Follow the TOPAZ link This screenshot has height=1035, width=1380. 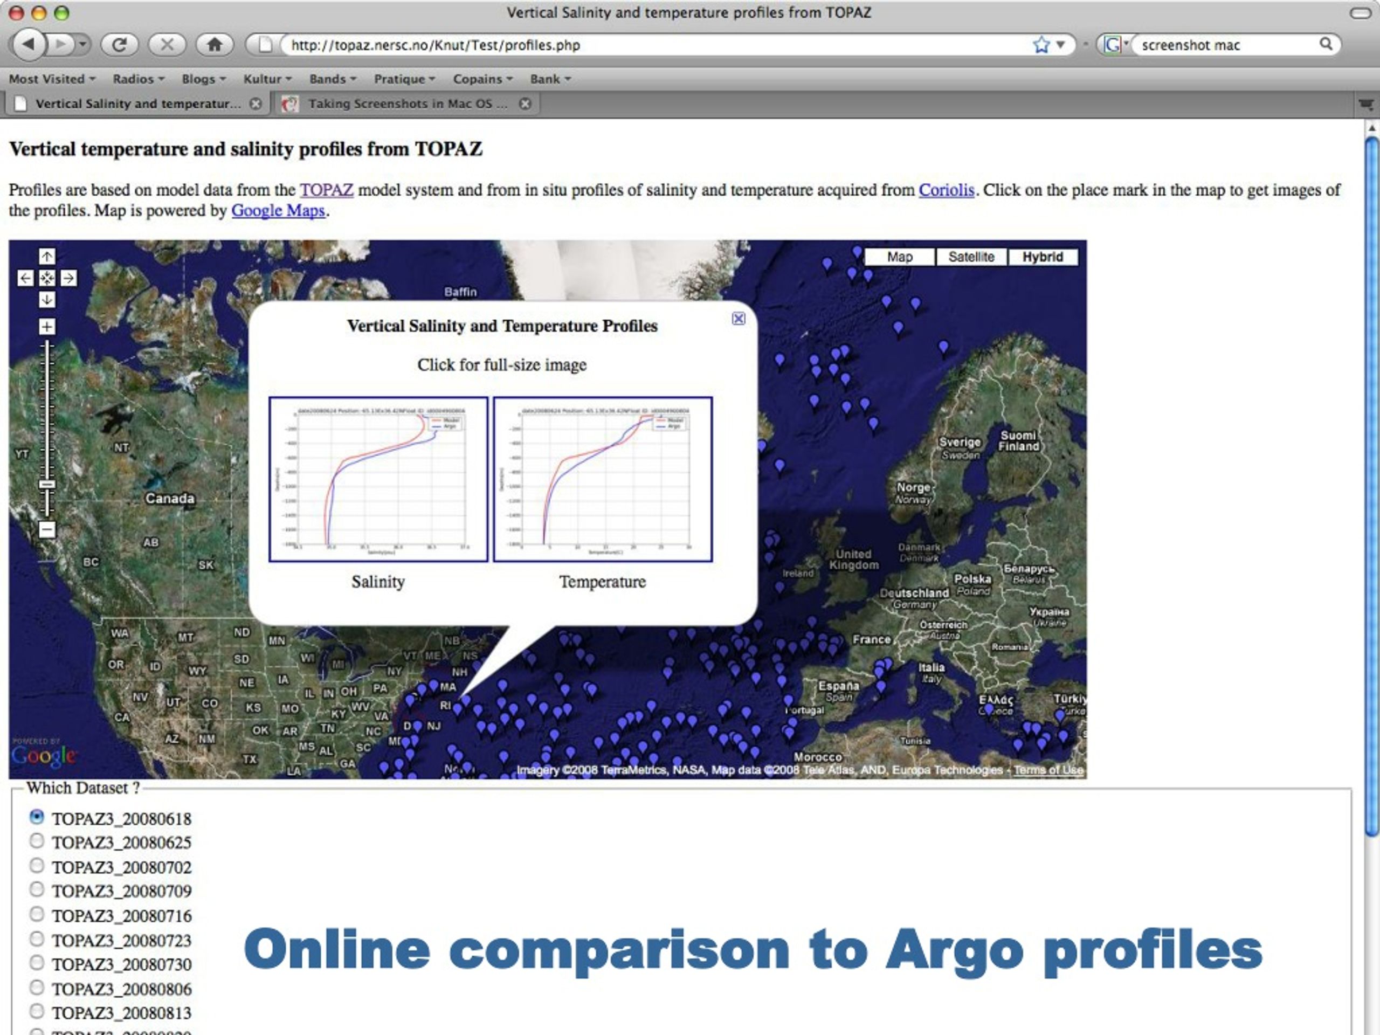pos(326,190)
